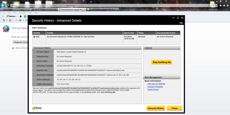Screen dimensions: 230x115
Task: Expand the Print dropdown arrow
Action: click(x=23, y=20)
